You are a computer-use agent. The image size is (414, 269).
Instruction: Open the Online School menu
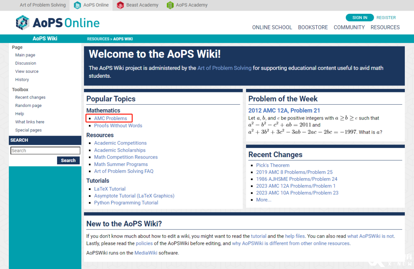(x=272, y=28)
